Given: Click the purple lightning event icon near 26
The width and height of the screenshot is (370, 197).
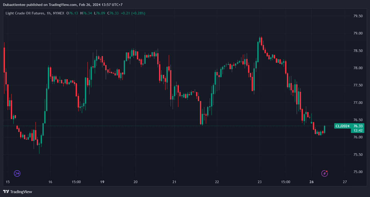Looking at the screenshot, I should pos(325,173).
